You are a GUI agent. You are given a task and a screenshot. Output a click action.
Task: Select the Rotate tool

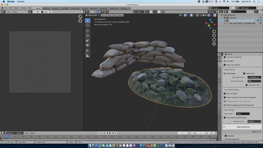[88, 36]
